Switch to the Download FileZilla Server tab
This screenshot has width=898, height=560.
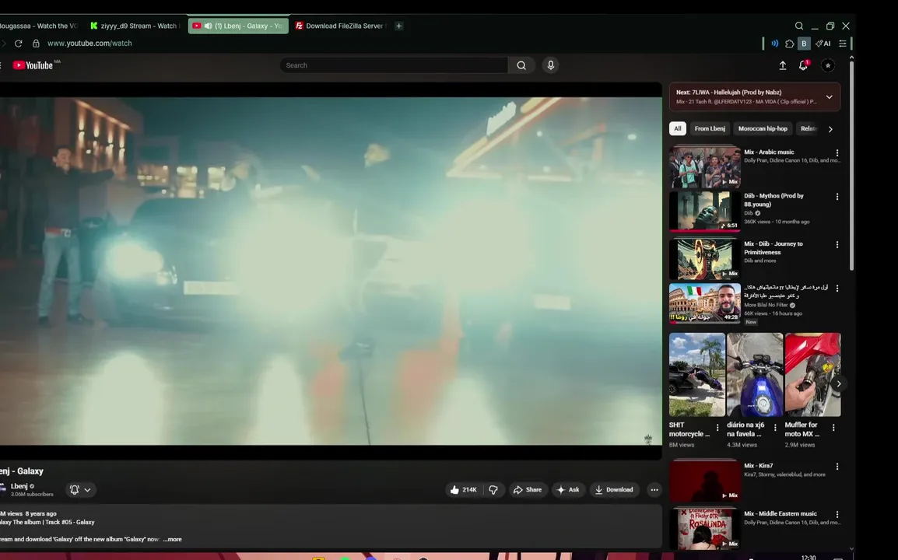(x=342, y=26)
